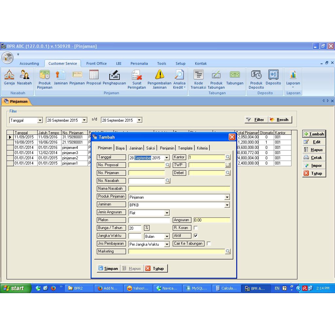Screen dimensions: 335x335
Task: Enable the Cair Ke Tabungan checkbox
Action: (209, 243)
